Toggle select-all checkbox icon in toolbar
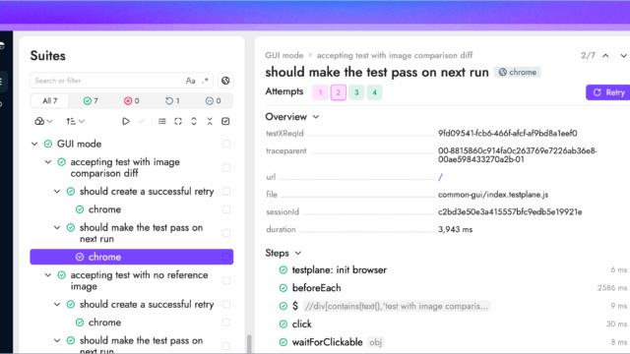Viewport: 630px width, 354px height. 225,121
